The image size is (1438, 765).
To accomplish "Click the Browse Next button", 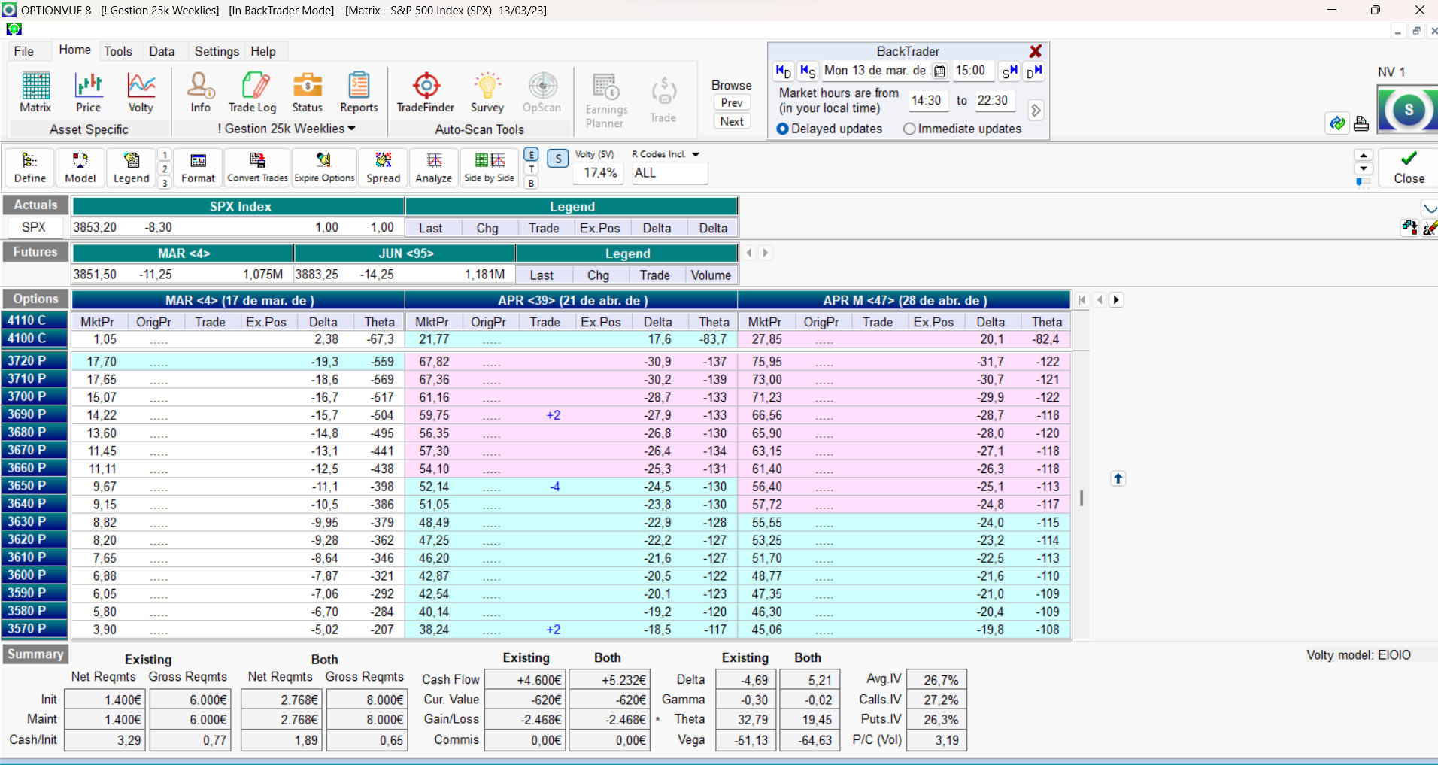I will point(732,121).
